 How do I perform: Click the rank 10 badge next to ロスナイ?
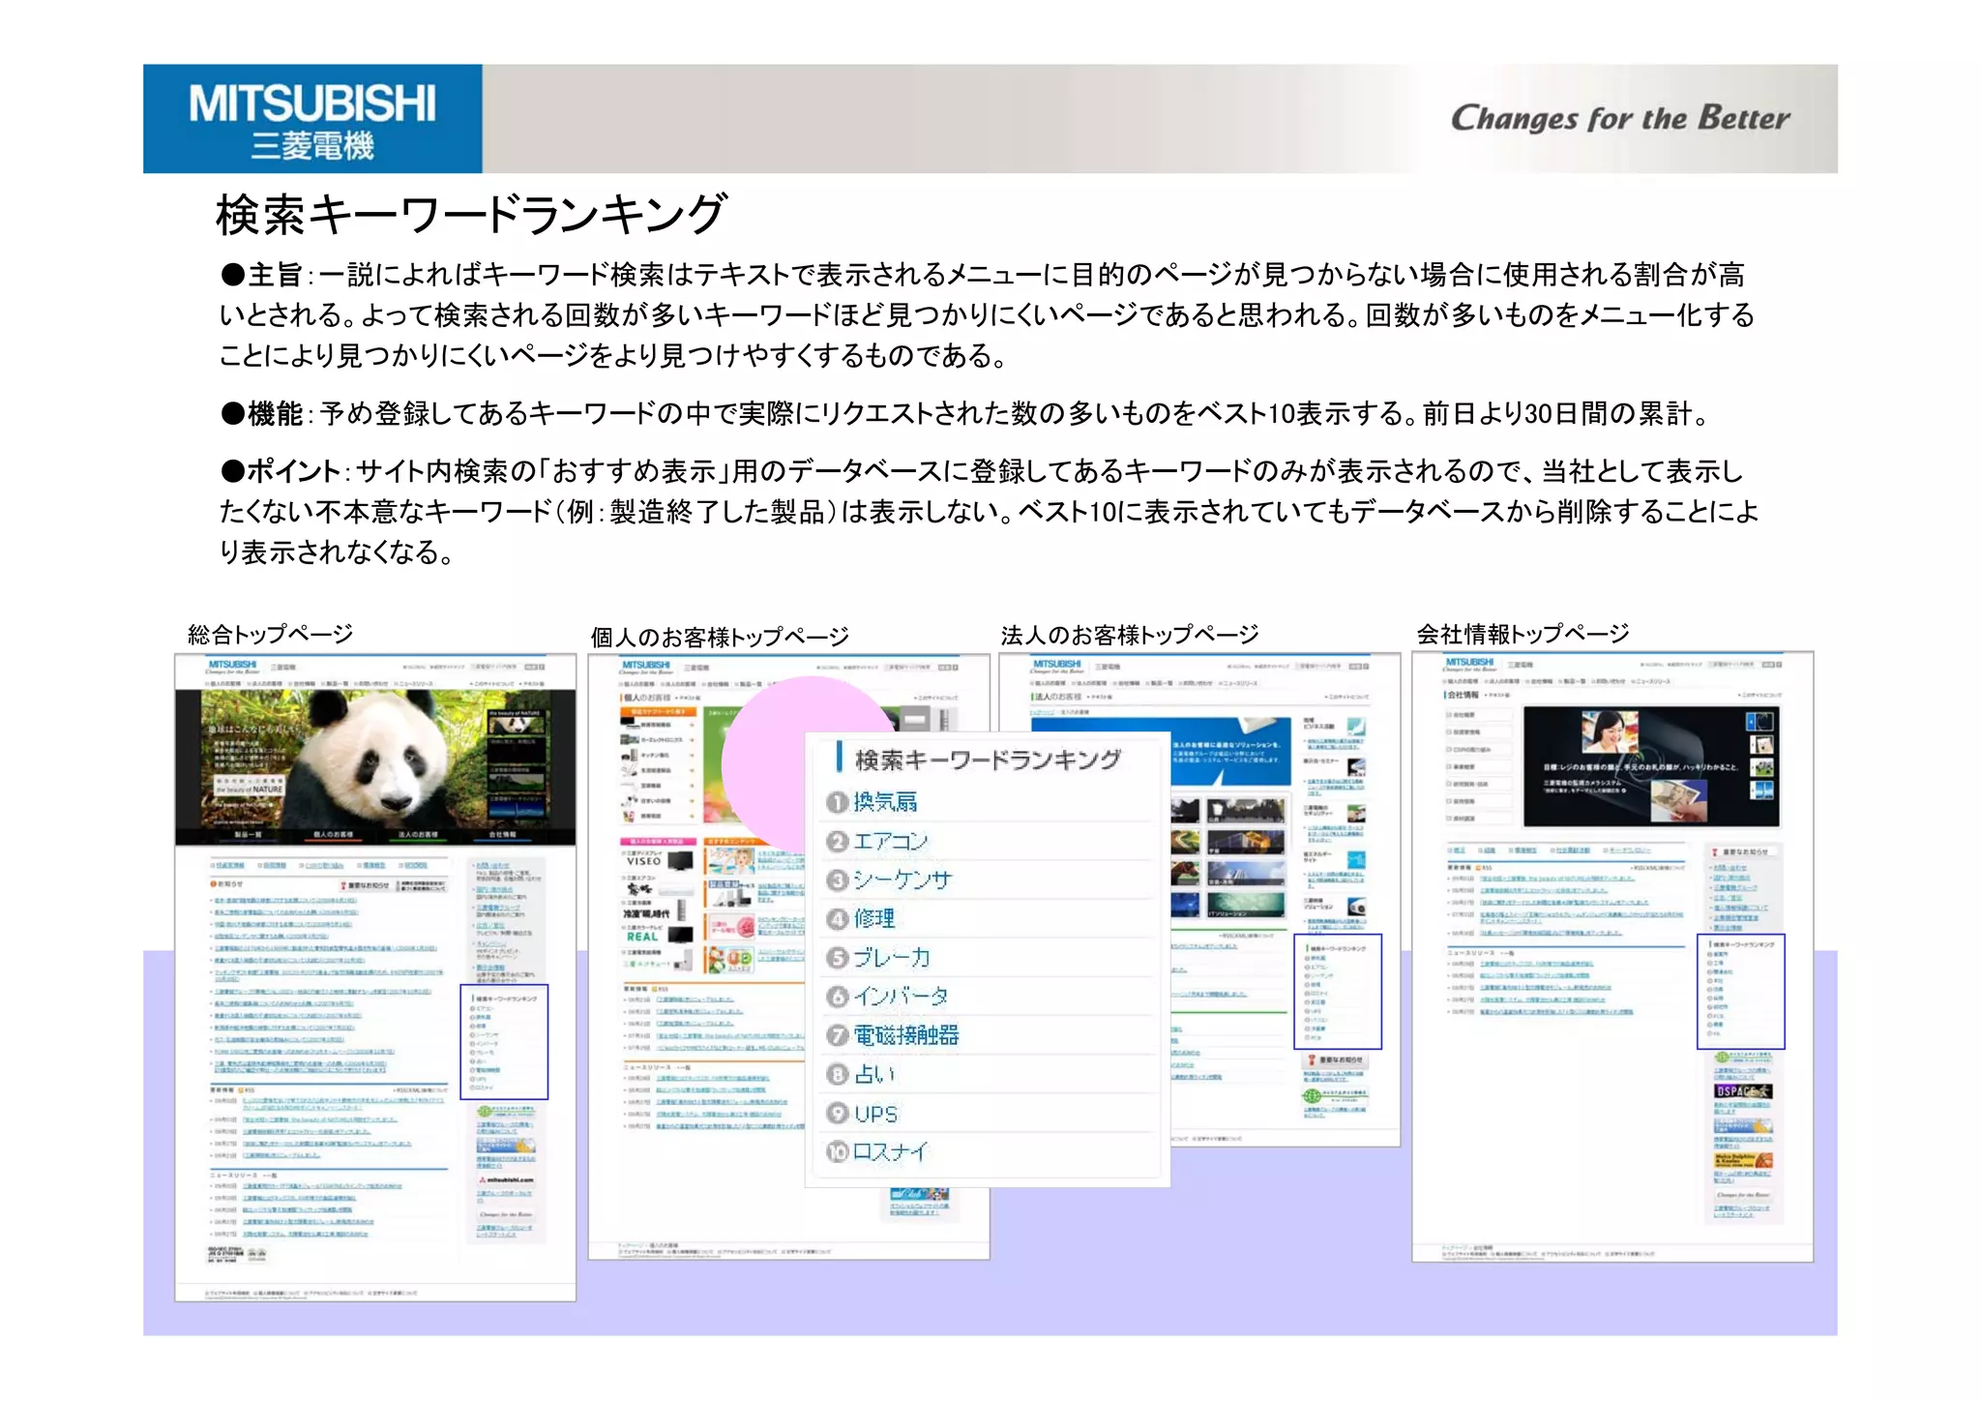(x=837, y=1151)
